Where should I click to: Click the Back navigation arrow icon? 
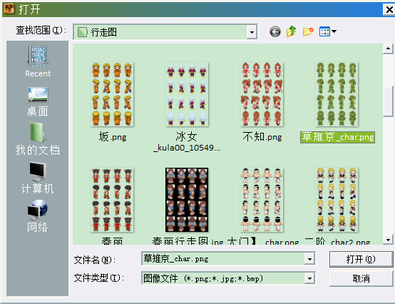coord(275,32)
